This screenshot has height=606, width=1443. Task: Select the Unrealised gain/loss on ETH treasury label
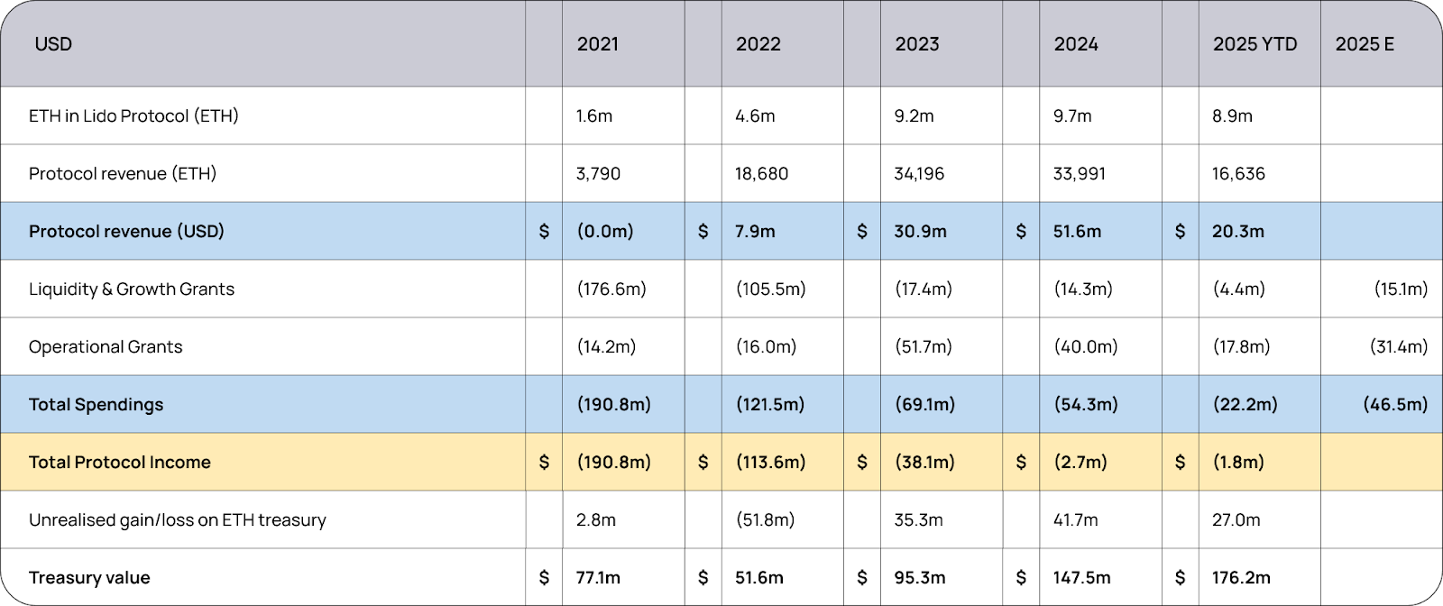pos(178,519)
